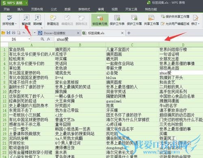The image size is (203, 158).
Task: Close the 标签词集.xls tab
Action: pyautogui.click(x=122, y=33)
